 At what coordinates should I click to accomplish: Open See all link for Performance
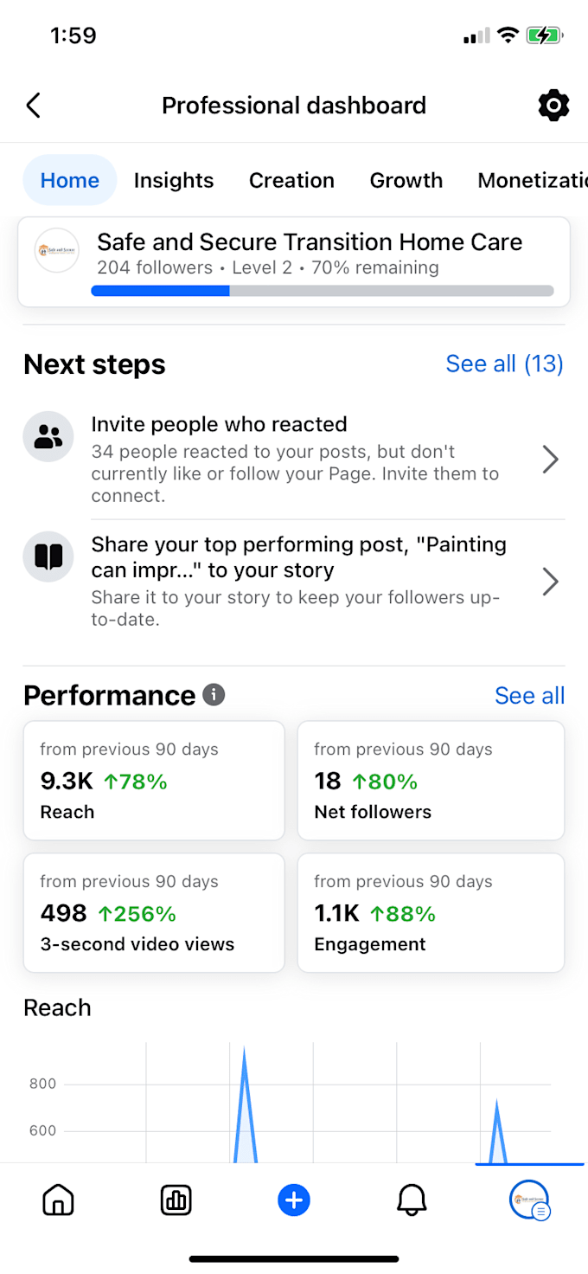point(529,695)
